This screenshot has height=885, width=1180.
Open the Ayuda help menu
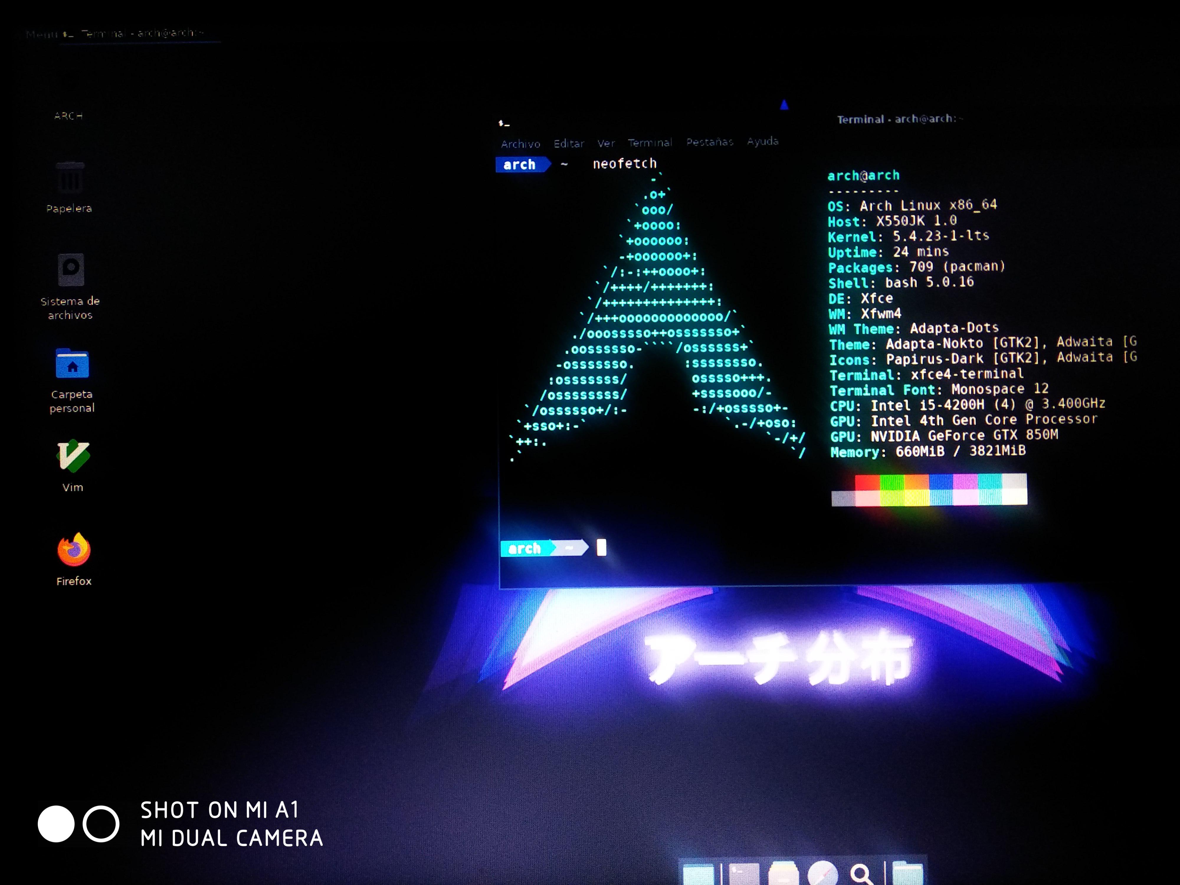(x=762, y=141)
